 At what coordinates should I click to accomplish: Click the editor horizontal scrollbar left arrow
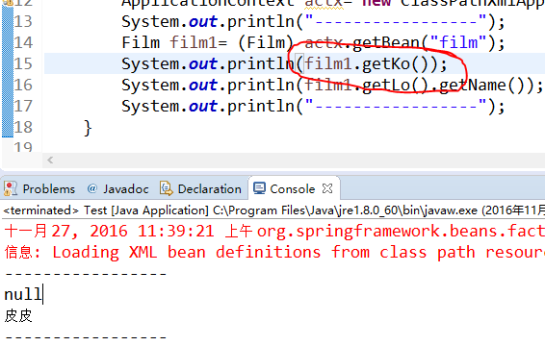pos(50,160)
